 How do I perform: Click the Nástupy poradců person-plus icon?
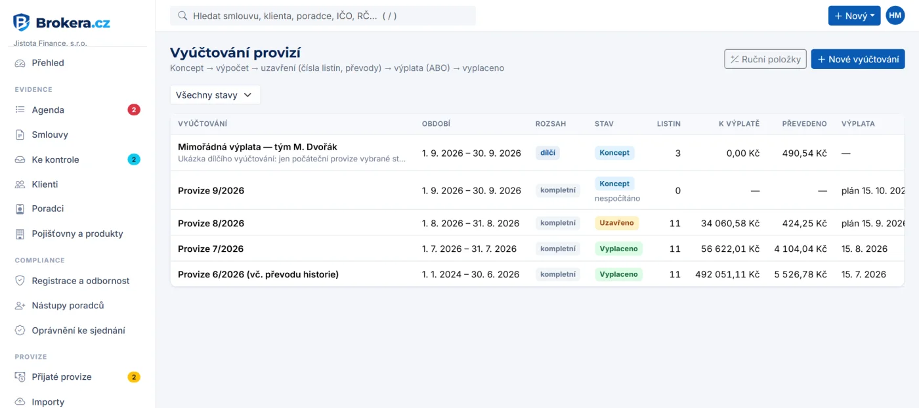(x=20, y=306)
